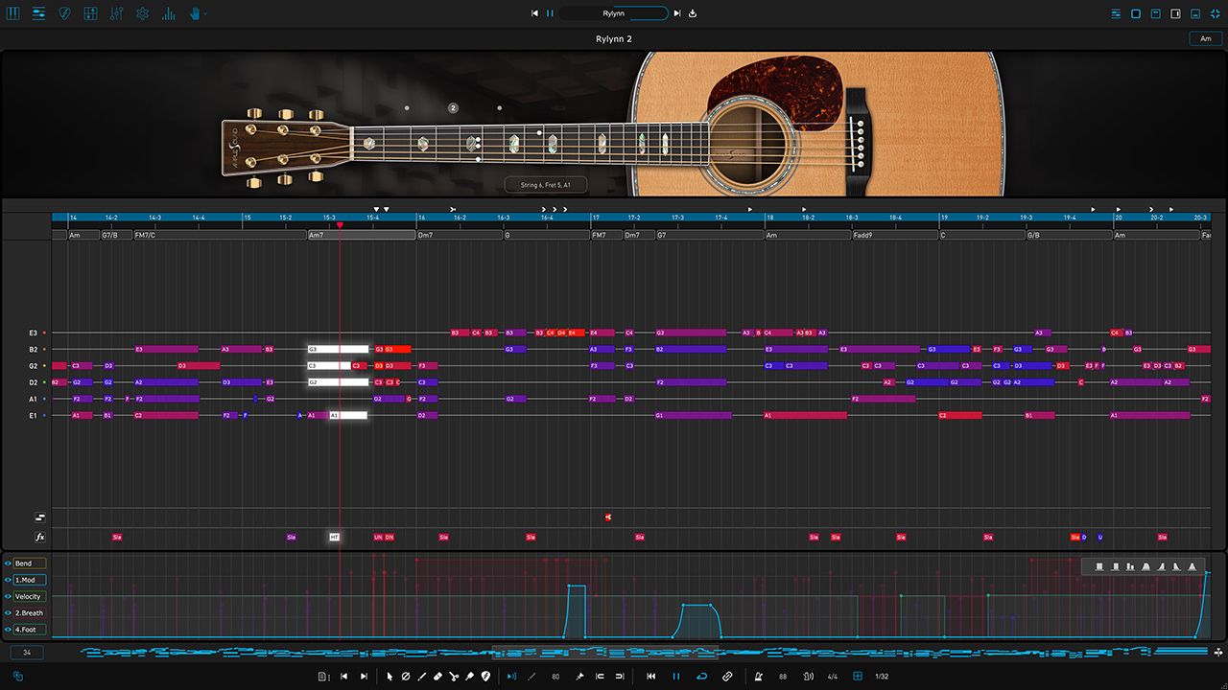
Task: Open the bar-chart levels icon
Action: 168,13
